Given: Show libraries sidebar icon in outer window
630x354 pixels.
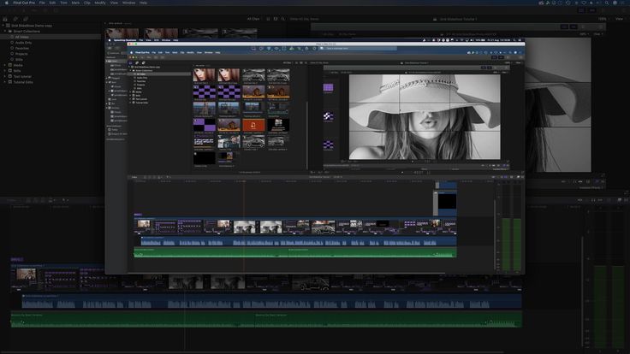Looking at the screenshot, I should (5, 19).
